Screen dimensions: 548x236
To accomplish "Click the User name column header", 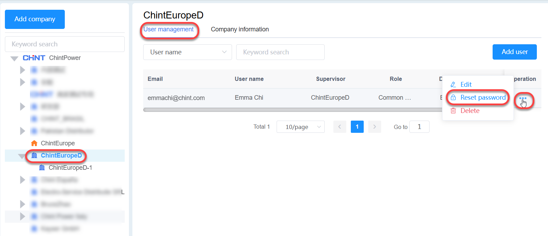I will tap(249, 79).
